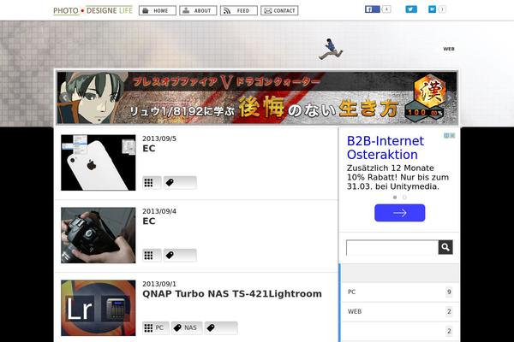The width and height of the screenshot is (514, 342).
Task: Open the Breath of Fire V banner
Action: 257,97
